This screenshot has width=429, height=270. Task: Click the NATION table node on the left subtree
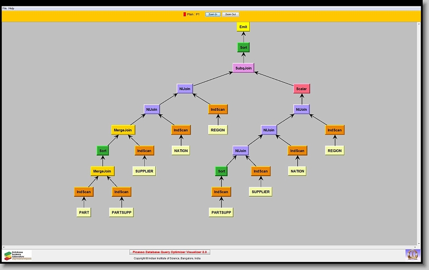point(181,150)
